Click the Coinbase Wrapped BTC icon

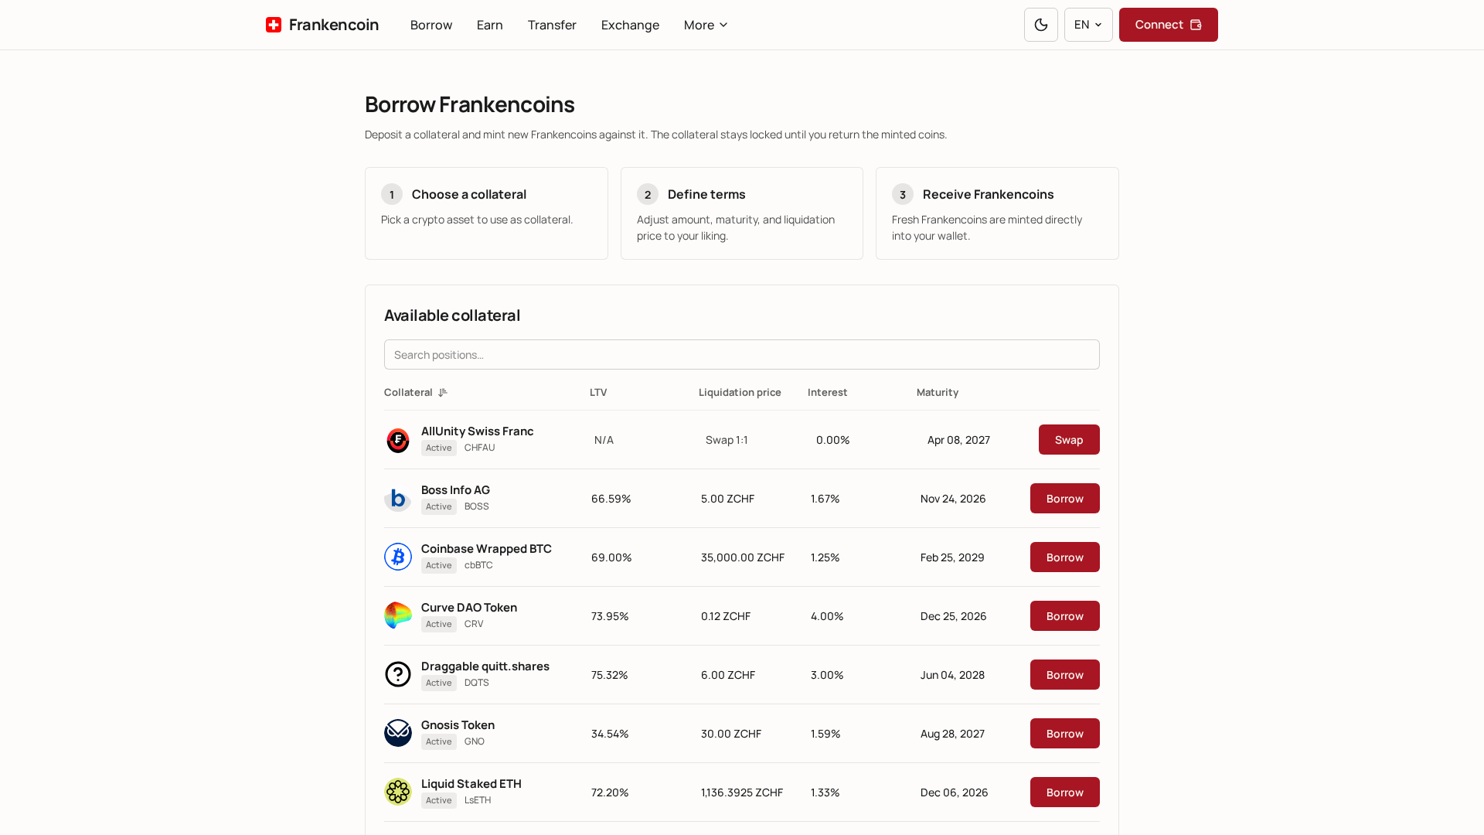tap(398, 557)
